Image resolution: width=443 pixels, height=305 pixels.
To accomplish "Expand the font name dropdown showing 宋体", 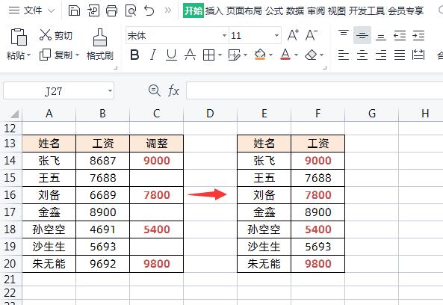I will click(x=224, y=35).
